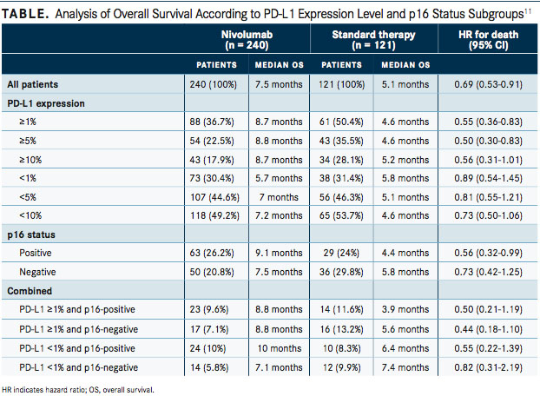The height and width of the screenshot is (396, 540).
Task: Select the '5.7 months' cell
Action: [279, 178]
